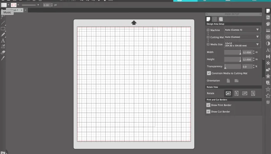This screenshot has height=154, width=271.
Task: Open the Fill color palette panel
Action: click(x=268, y=24)
